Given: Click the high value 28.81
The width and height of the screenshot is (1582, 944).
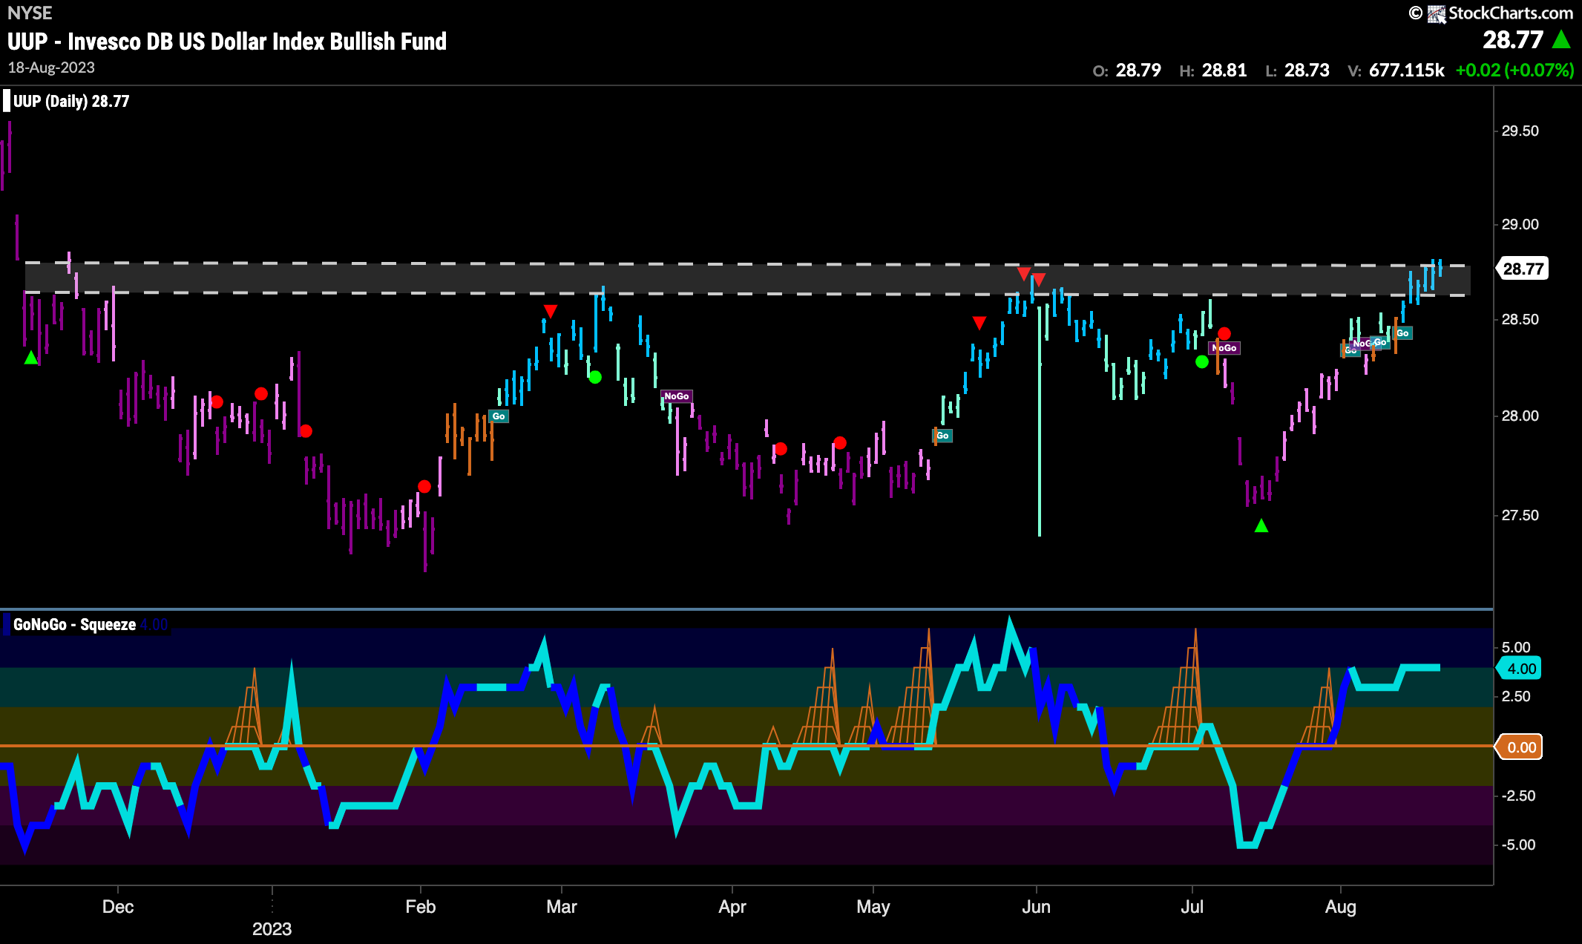Looking at the screenshot, I should [x=1224, y=71].
